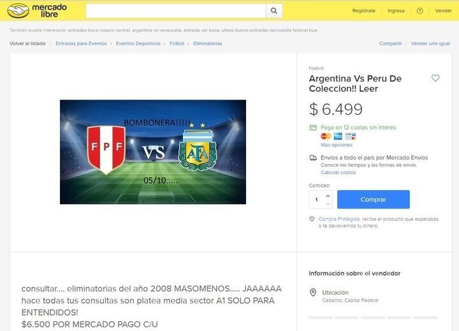This screenshot has height=331, width=459.
Task: Open the help question mark icon
Action: (x=419, y=11)
